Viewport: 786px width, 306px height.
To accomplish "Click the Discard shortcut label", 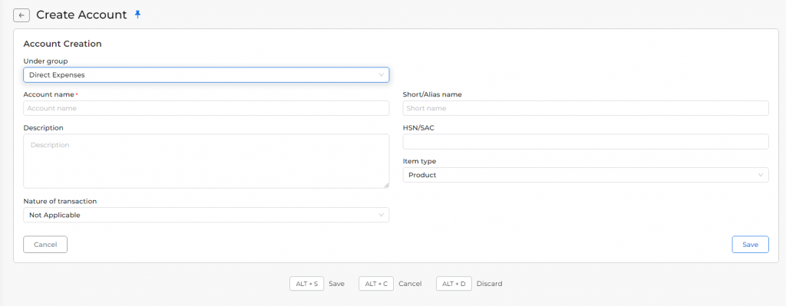I will tap(489, 284).
